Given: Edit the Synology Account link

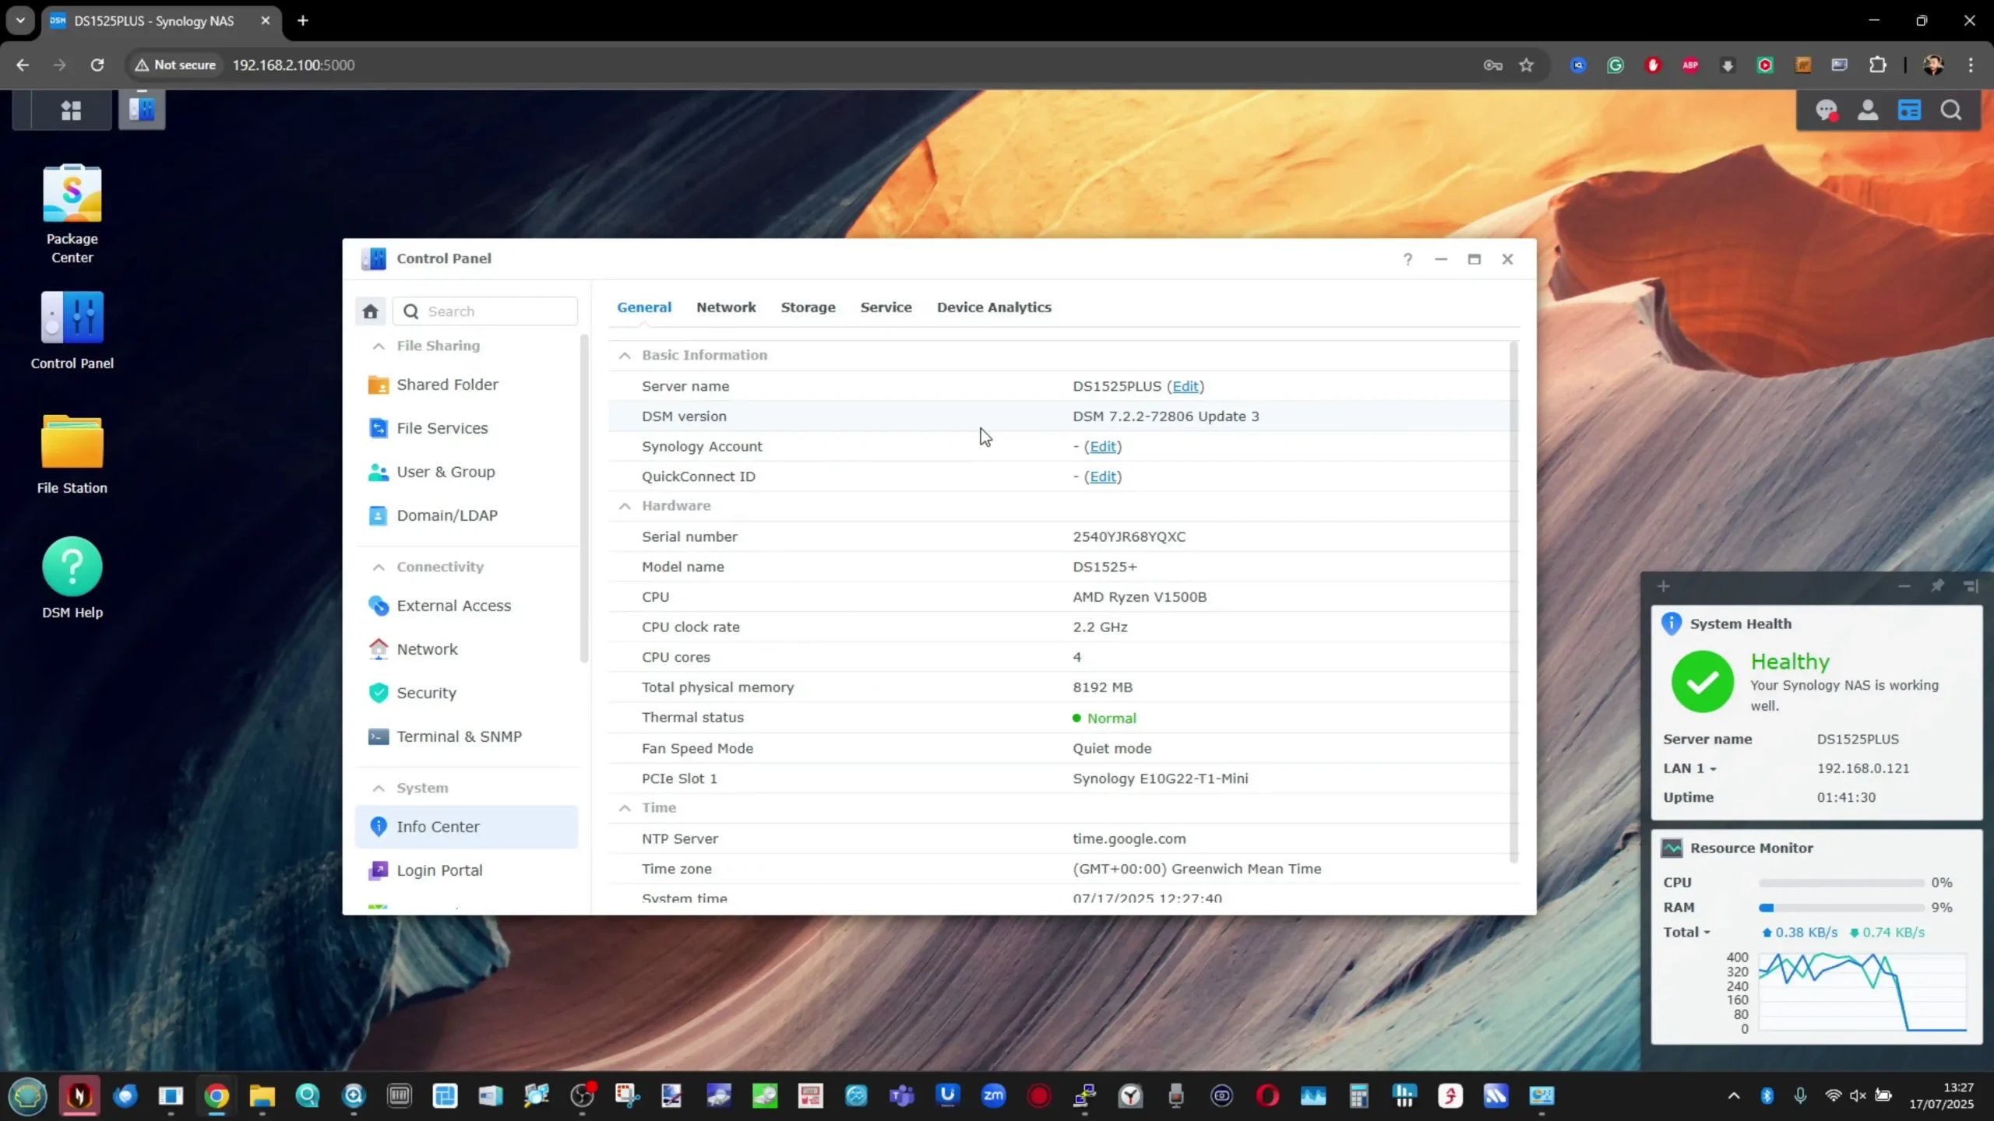Looking at the screenshot, I should (x=1103, y=446).
